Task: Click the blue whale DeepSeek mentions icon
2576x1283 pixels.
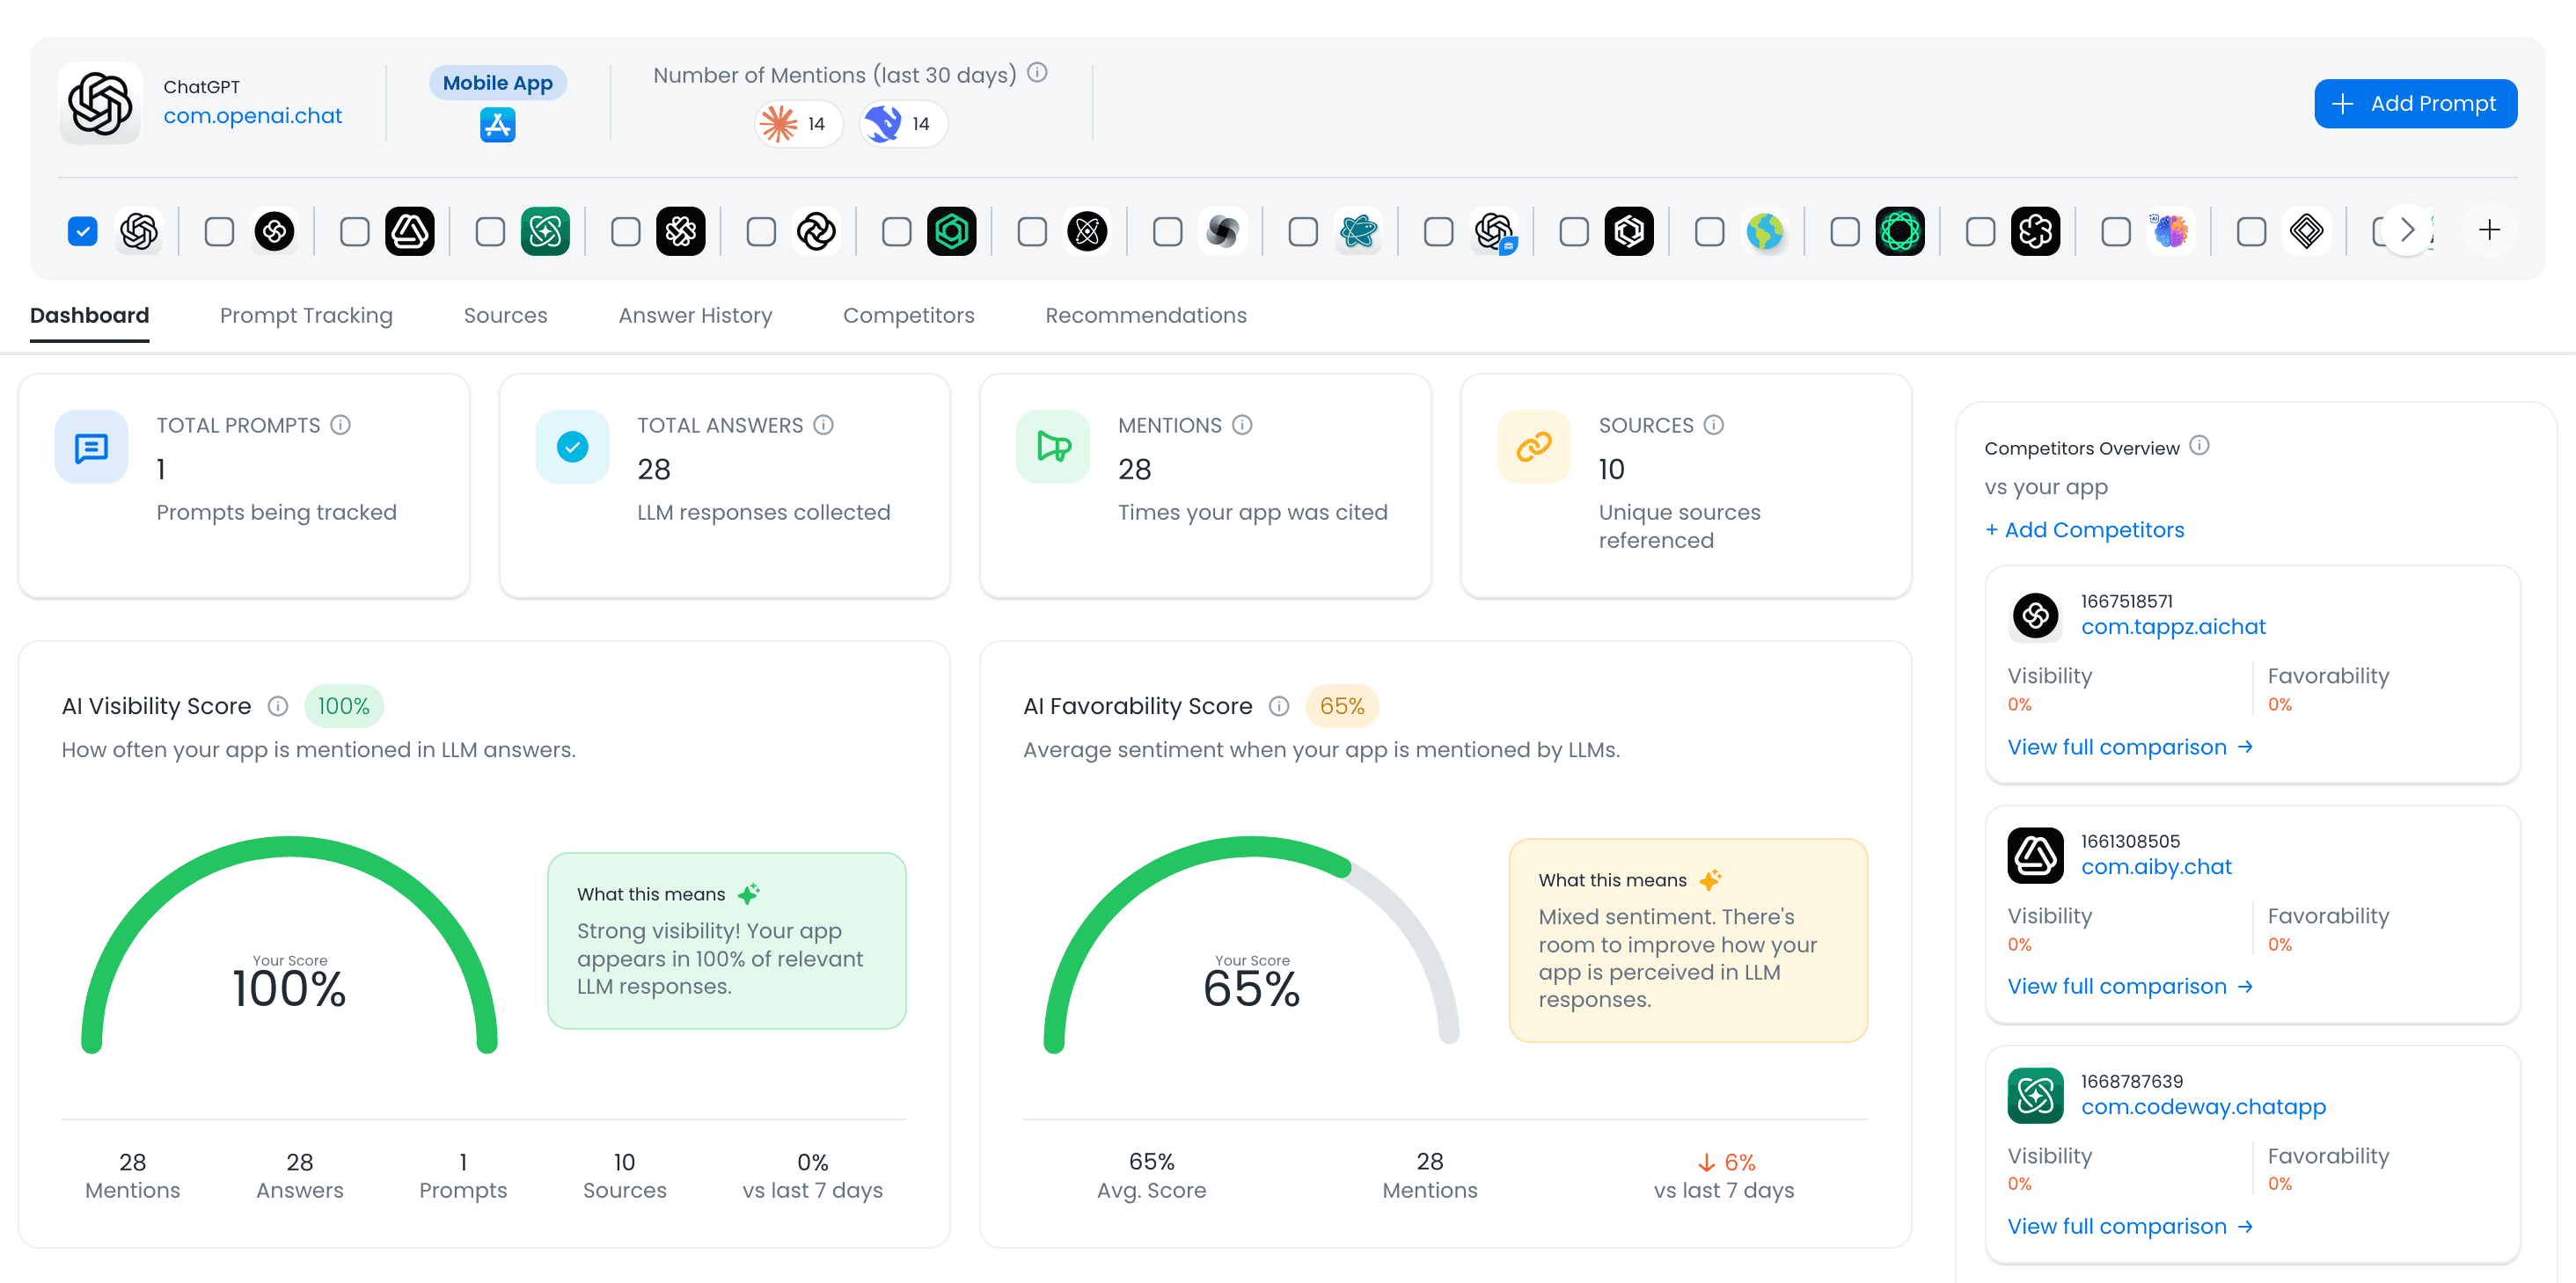Action: pos(883,124)
